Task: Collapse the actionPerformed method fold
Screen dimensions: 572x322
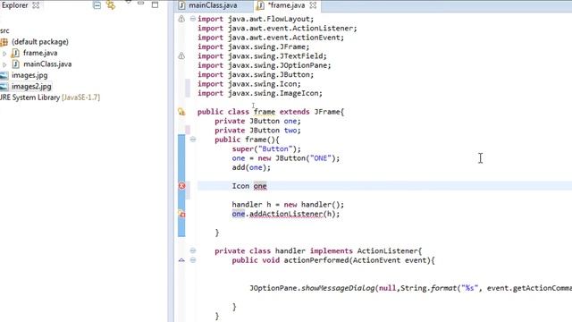Action: [193, 260]
